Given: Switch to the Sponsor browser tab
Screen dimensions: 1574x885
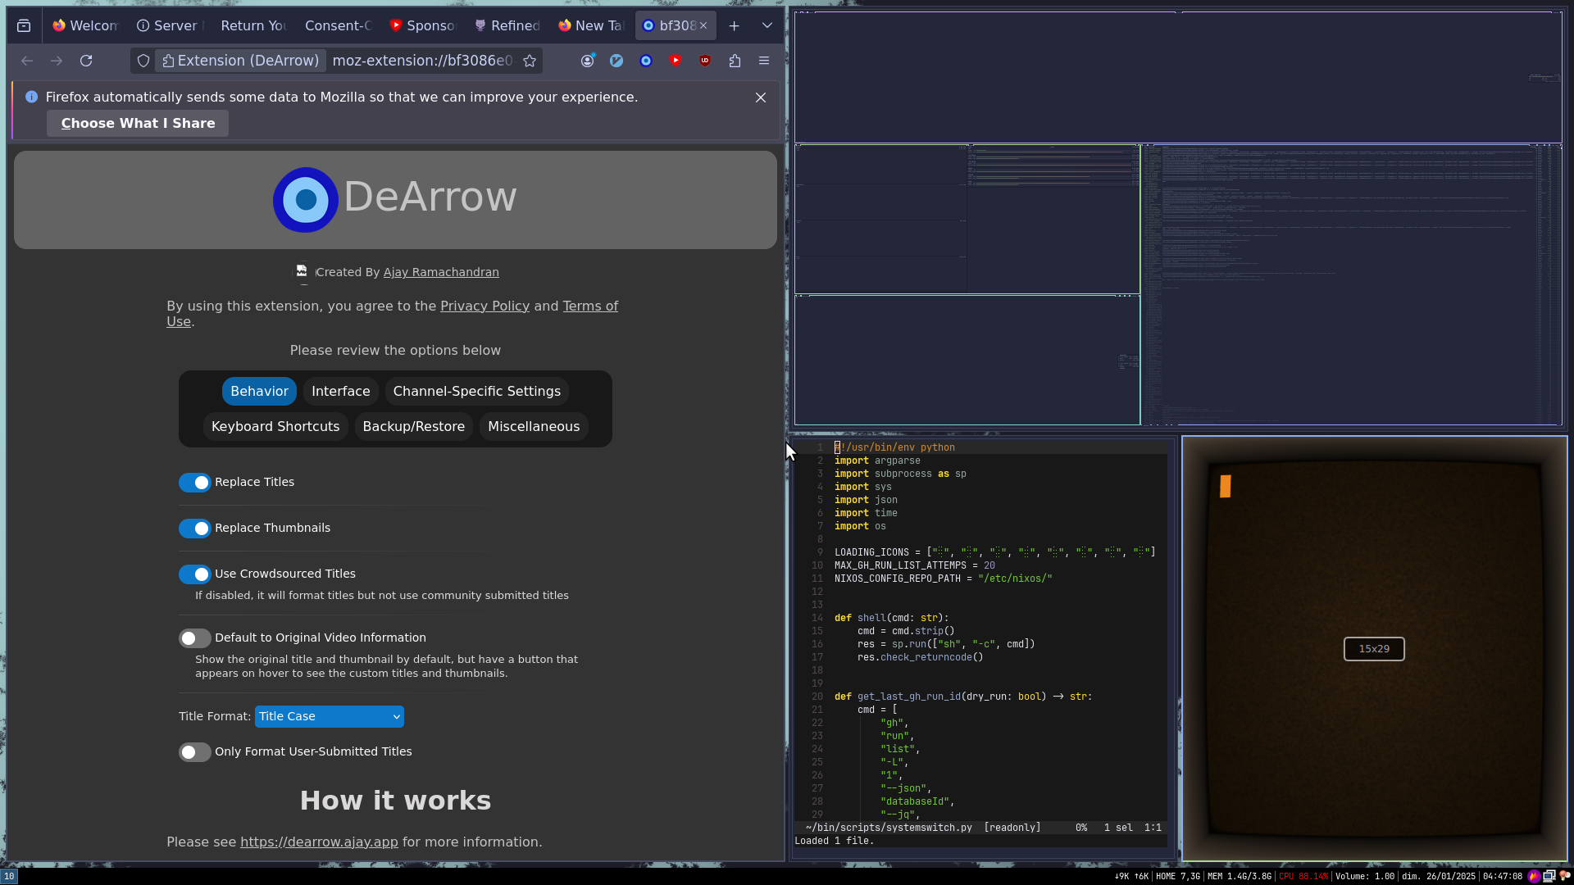Looking at the screenshot, I should pos(422,25).
